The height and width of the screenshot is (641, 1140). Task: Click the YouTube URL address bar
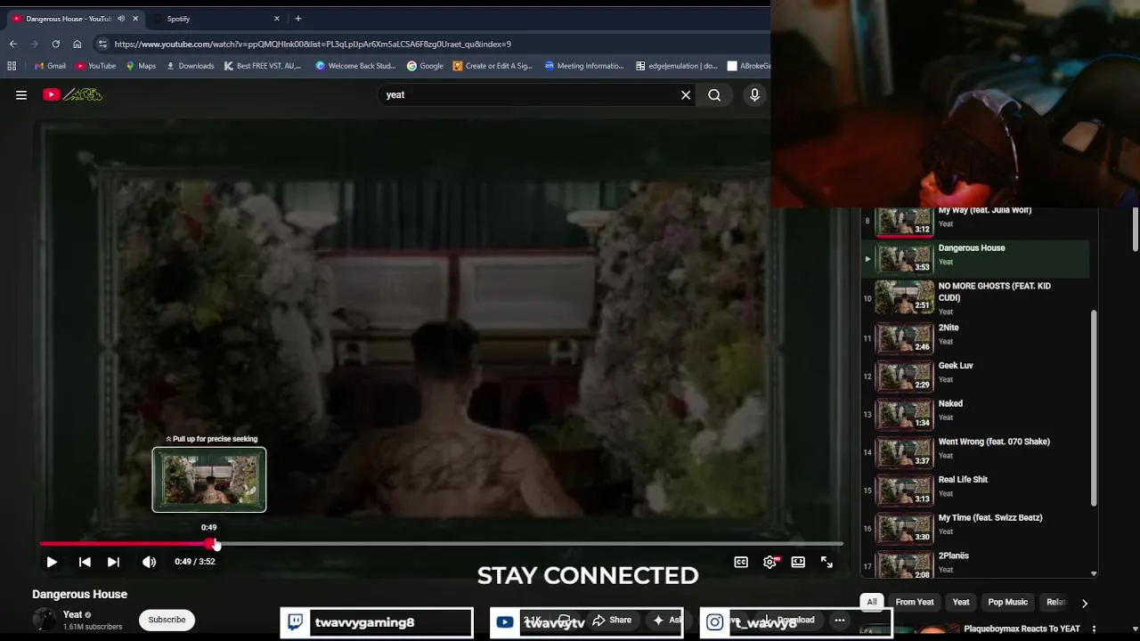pos(313,44)
